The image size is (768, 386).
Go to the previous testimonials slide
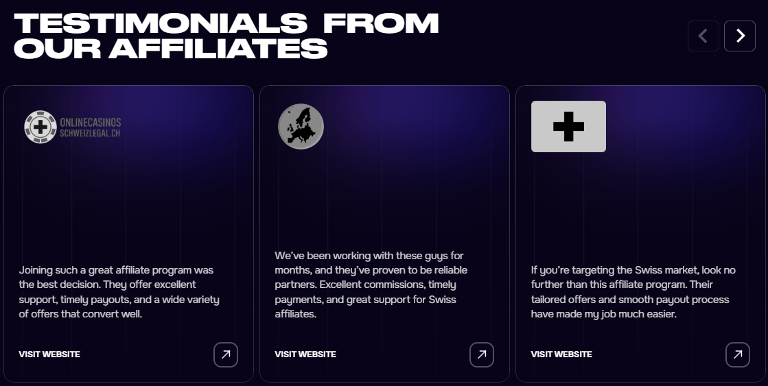(x=703, y=36)
